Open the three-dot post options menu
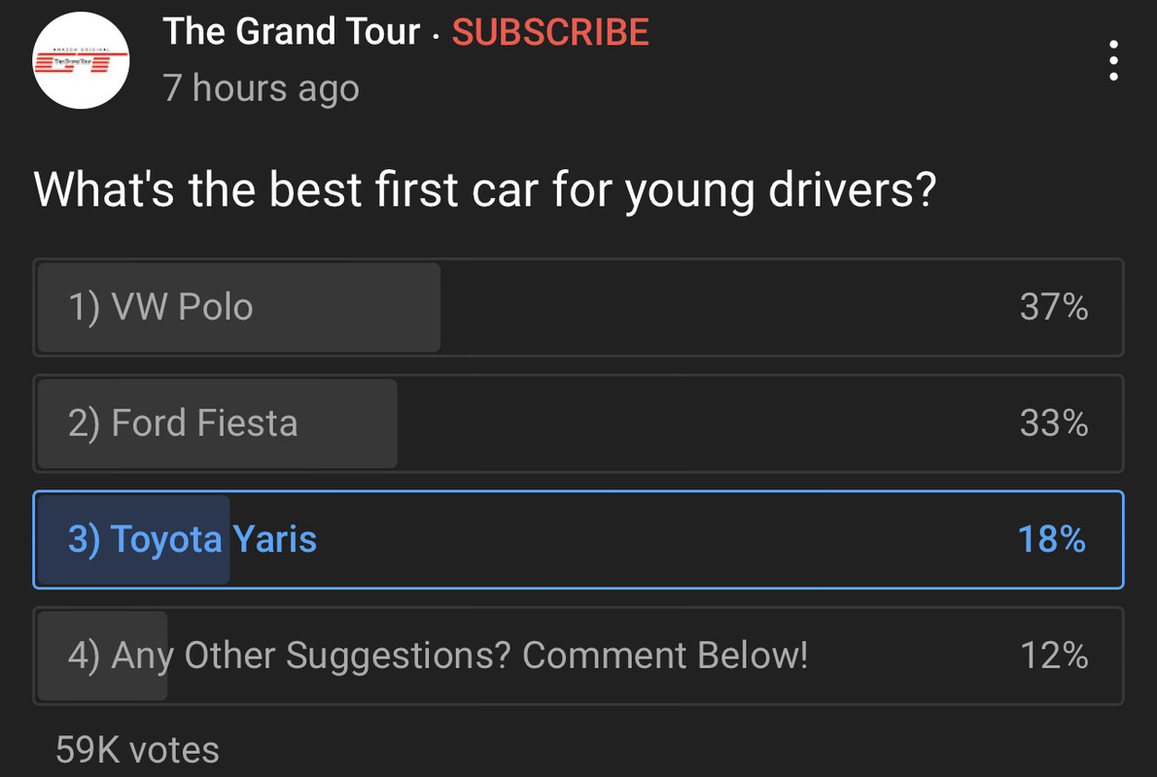Image resolution: width=1157 pixels, height=777 pixels. [1113, 60]
